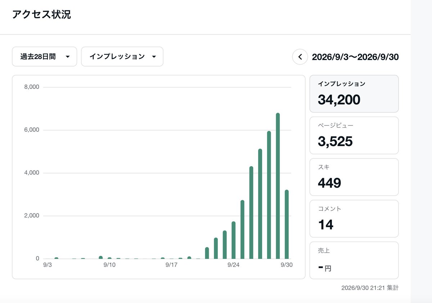
Task: Click the tallest chart bar near 9/29
Action: click(x=278, y=186)
